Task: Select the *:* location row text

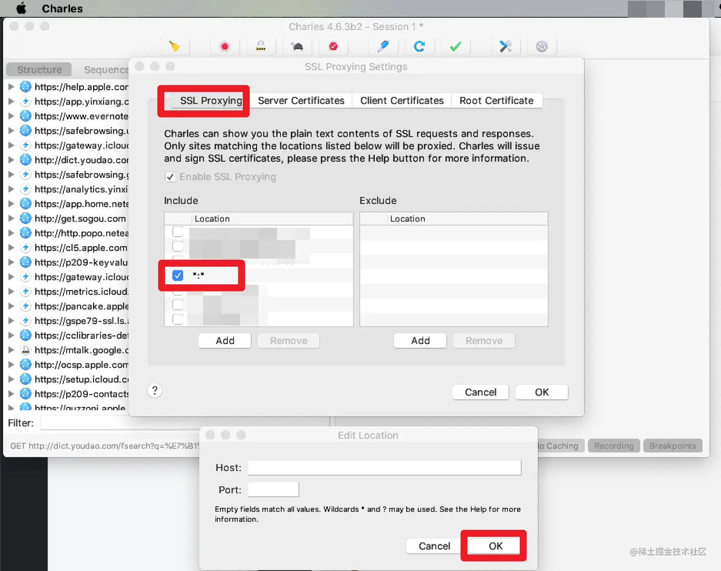Action: (198, 275)
